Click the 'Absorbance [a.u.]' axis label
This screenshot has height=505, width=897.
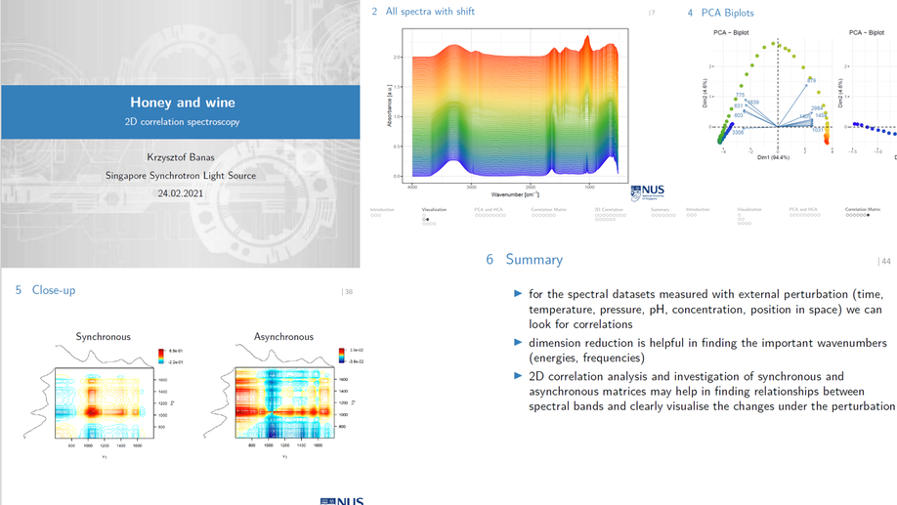click(390, 105)
